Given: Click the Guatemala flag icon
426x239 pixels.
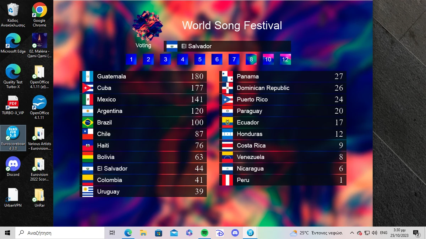Looking at the screenshot, I should [x=87, y=76].
